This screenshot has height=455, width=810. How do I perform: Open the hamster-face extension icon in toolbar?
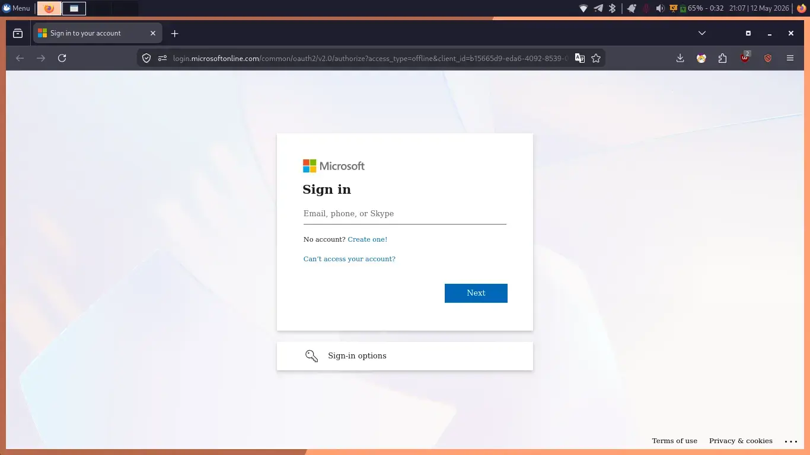pos(701,58)
